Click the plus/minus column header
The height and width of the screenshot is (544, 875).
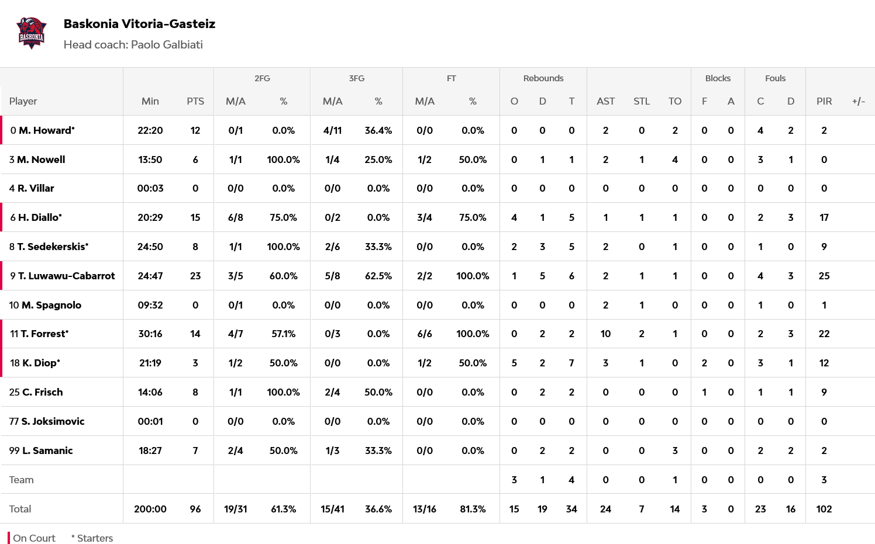(858, 101)
